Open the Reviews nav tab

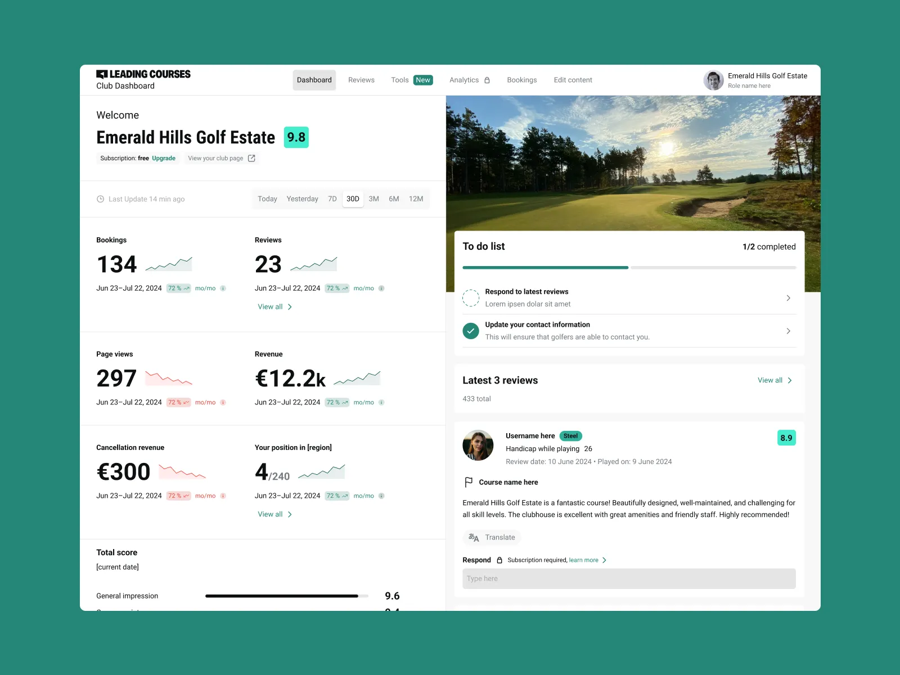click(361, 80)
